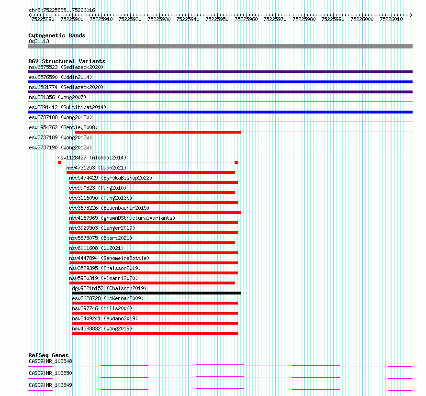Select the Cytogenetic Bands track heading
The width and height of the screenshot is (426, 396).
pos(57,35)
